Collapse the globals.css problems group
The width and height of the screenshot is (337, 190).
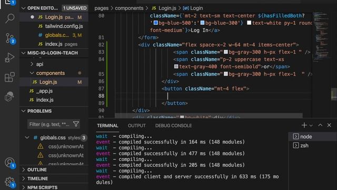coord(27,137)
